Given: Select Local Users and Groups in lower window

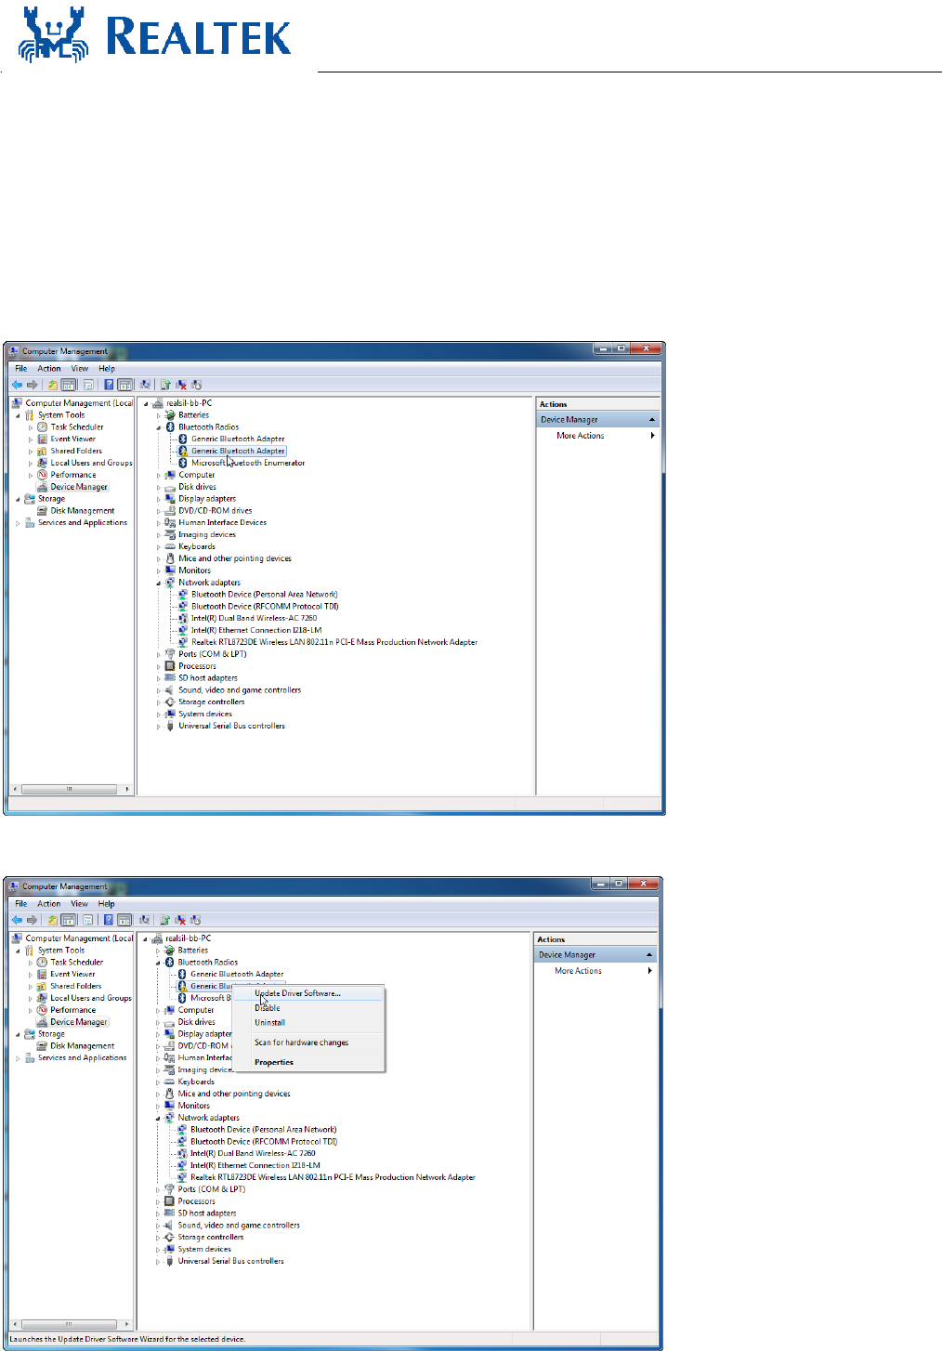Looking at the screenshot, I should (x=91, y=998).
